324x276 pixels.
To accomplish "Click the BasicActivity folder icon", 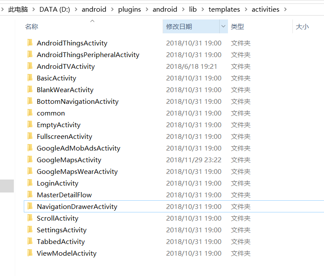I will (x=30, y=78).
